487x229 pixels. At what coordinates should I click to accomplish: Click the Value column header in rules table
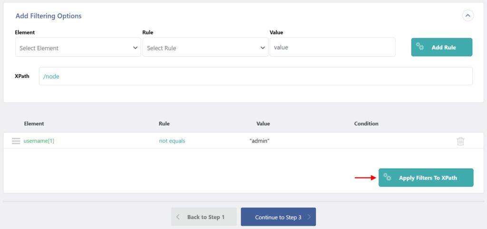coord(263,124)
